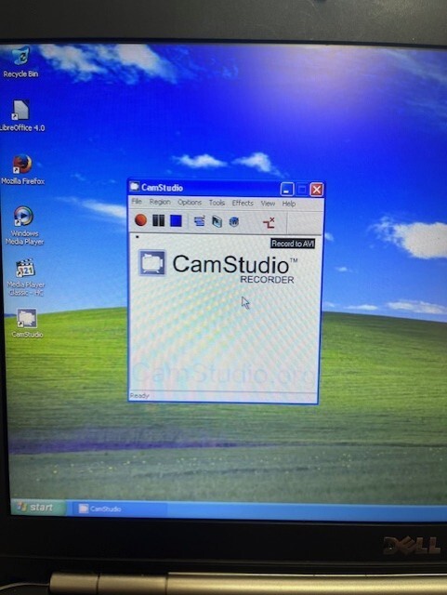This screenshot has width=447, height=595.
Task: Open the Effects menu
Action: click(243, 203)
